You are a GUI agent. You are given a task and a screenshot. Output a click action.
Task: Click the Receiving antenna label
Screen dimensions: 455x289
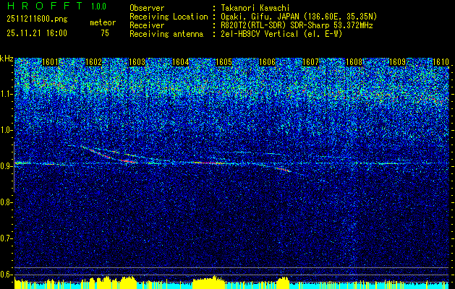point(166,34)
